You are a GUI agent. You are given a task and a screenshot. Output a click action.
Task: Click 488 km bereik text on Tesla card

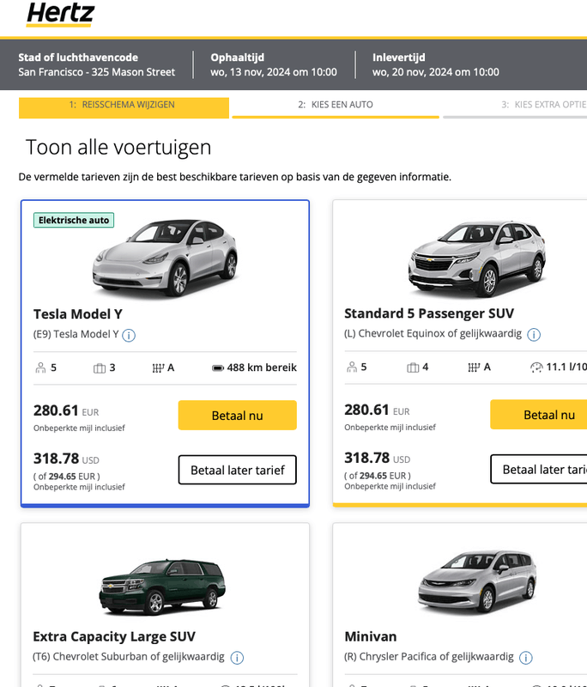[262, 368]
